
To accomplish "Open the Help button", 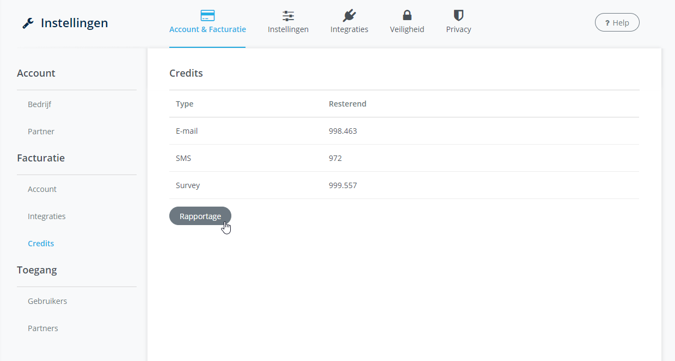I will click(617, 23).
